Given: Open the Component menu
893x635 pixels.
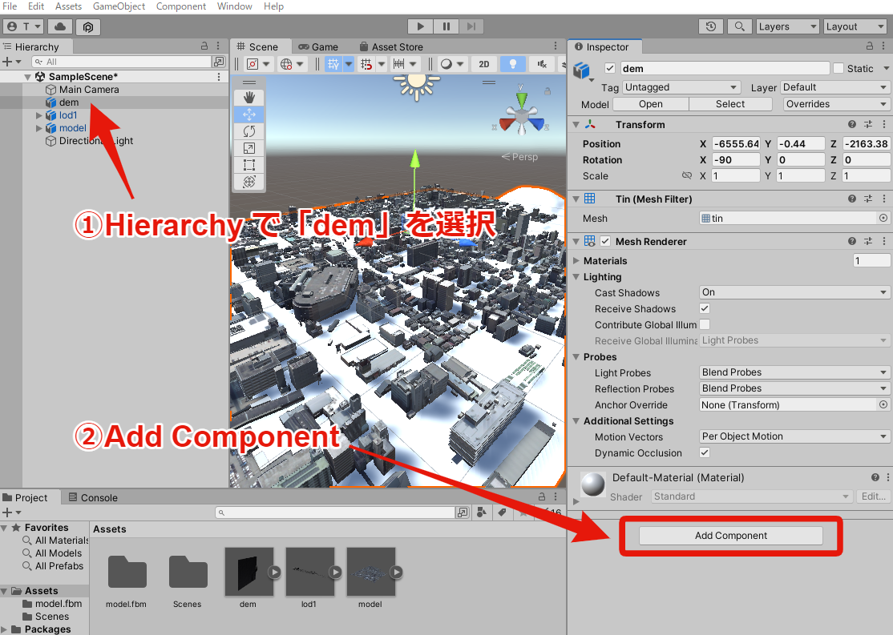Looking at the screenshot, I should [181, 6].
